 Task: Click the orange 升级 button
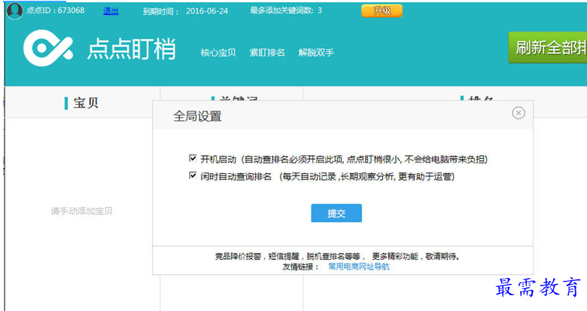click(x=382, y=11)
